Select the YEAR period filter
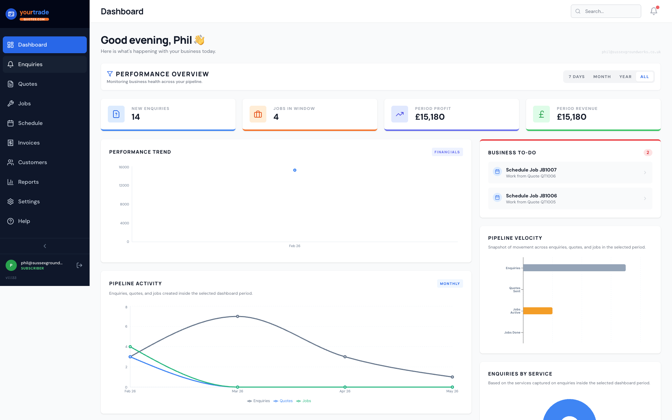This screenshot has width=672, height=420. pyautogui.click(x=625, y=77)
